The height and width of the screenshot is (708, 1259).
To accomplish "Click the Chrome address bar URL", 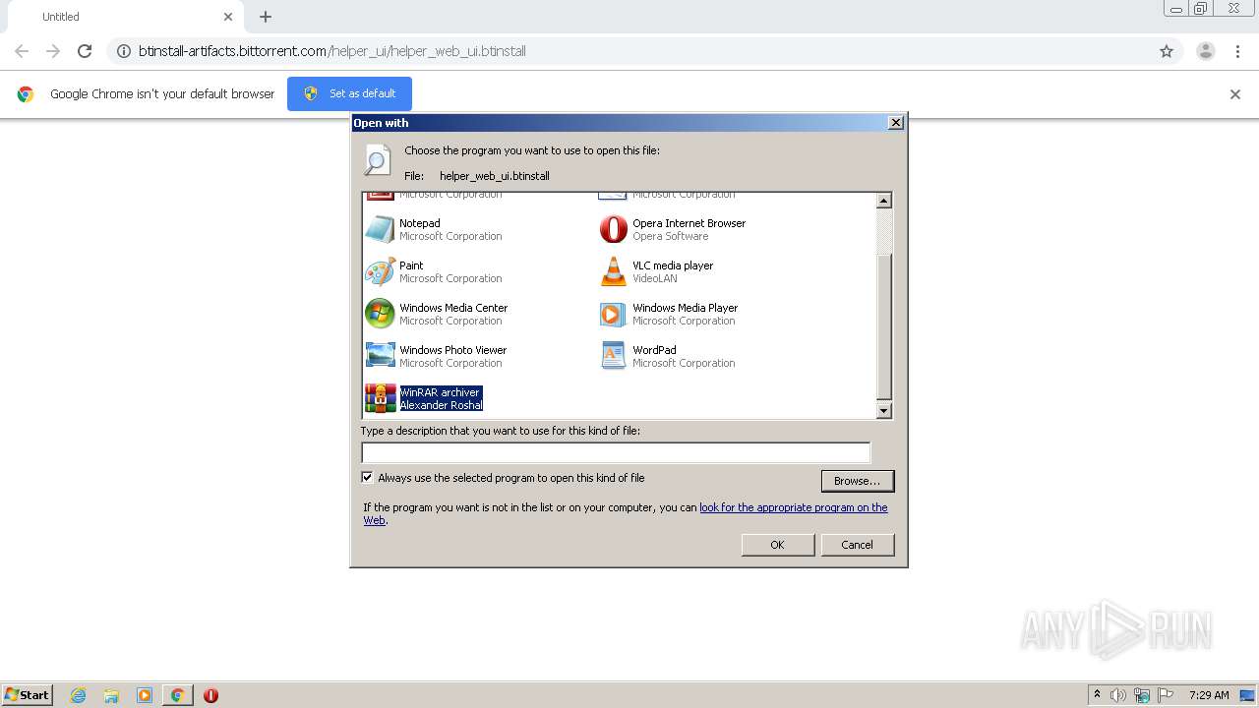I will [332, 51].
